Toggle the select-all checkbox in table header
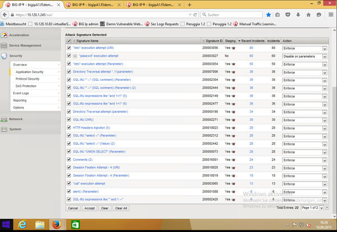Screen dimensions: 337x232 point(69,41)
